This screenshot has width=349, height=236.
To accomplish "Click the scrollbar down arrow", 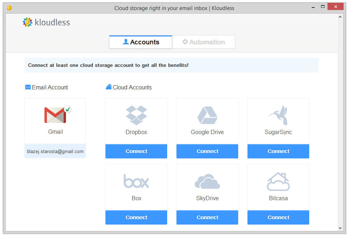I will [x=340, y=228].
